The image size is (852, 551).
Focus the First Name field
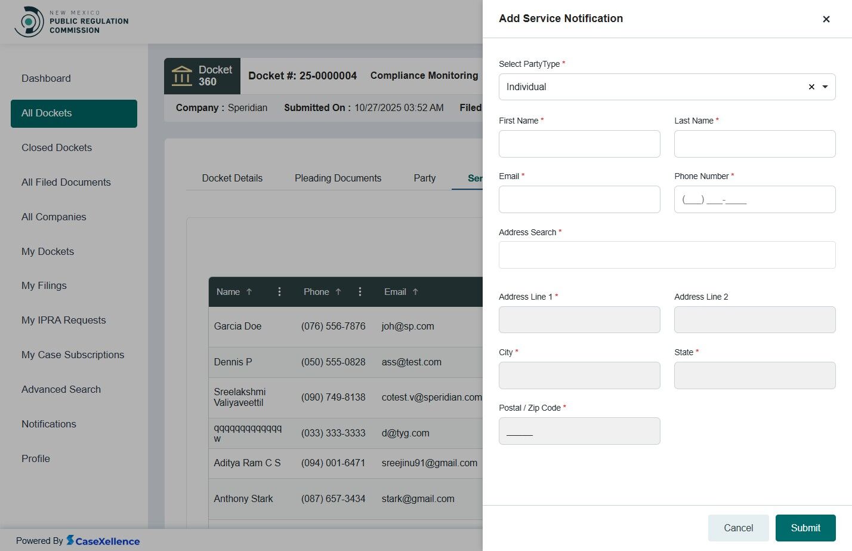coord(579,144)
